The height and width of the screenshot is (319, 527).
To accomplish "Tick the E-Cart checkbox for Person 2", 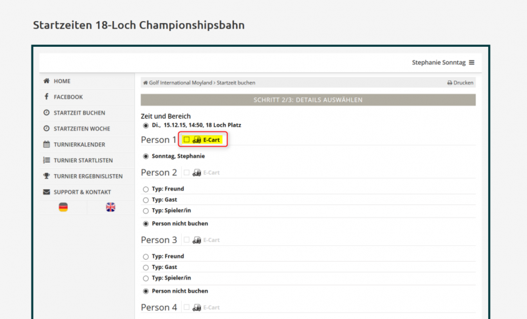I will (x=186, y=173).
